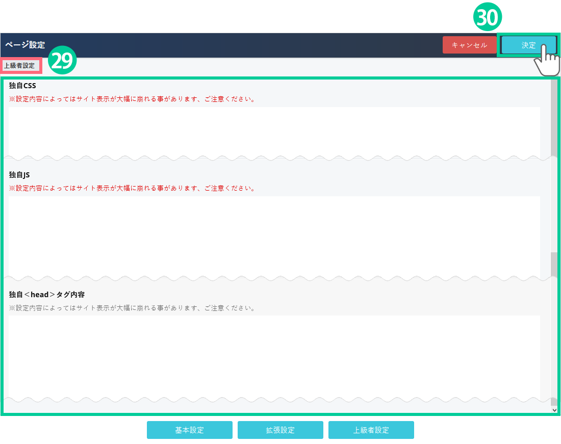This screenshot has height=444, width=561.
Task: Click the 決定 confirm button
Action: 528,45
